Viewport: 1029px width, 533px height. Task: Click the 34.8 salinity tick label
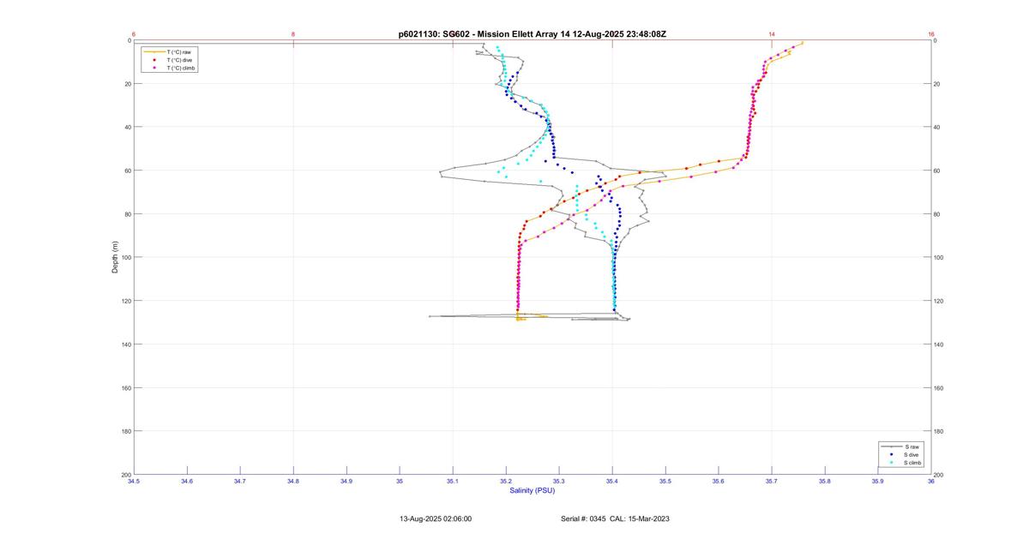tap(293, 482)
